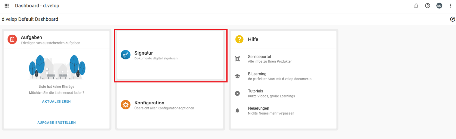Click 'Möchten Sie die Liste erneut laden?' text

point(57,93)
